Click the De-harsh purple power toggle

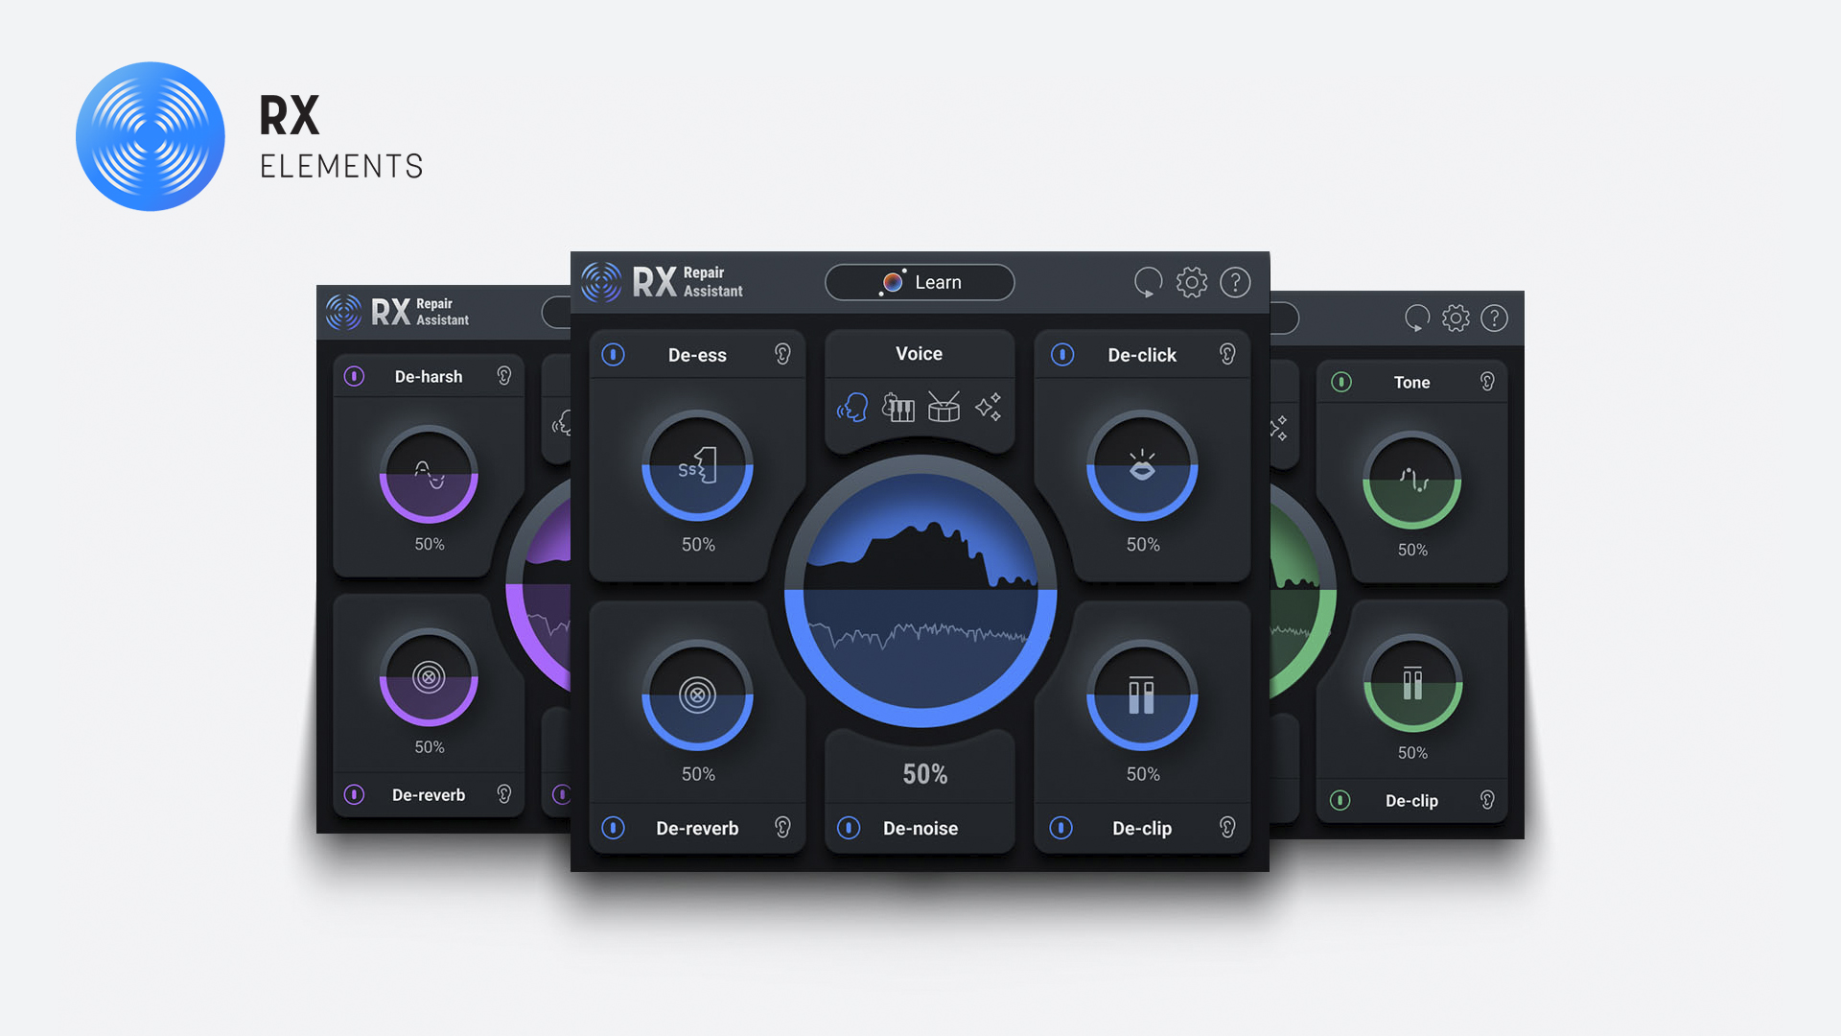pyautogui.click(x=354, y=376)
